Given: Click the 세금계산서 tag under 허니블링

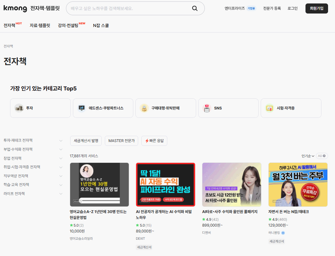Looking at the screenshot, I should click(x=277, y=241).
